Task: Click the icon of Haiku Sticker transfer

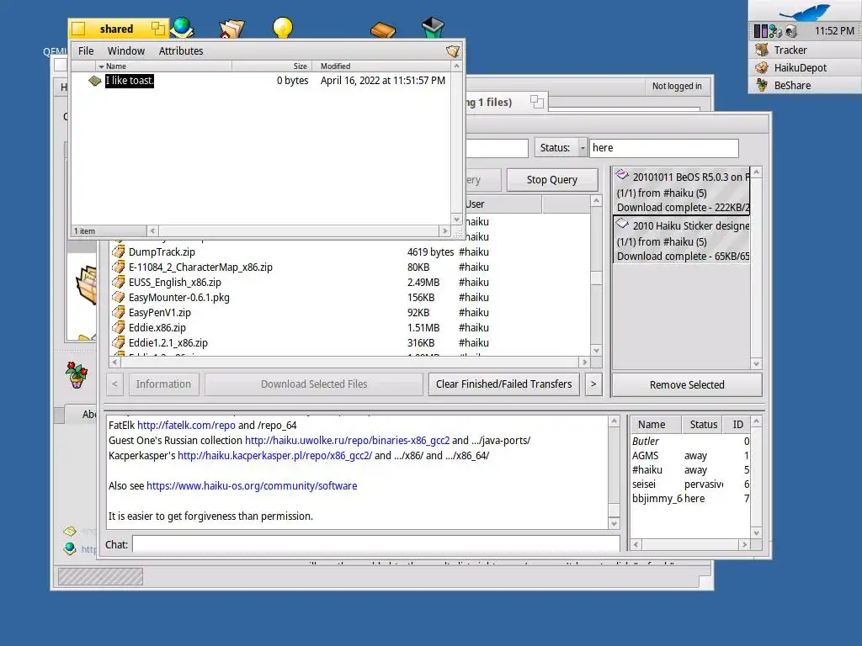Action: [622, 224]
